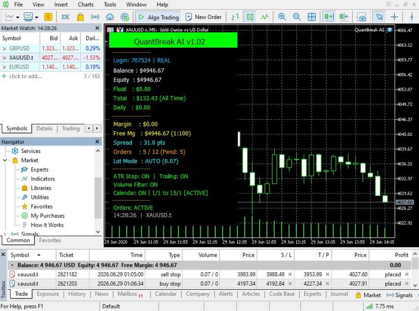Select the crosshair cursor tool
The image size is (419, 311).
click(x=394, y=17)
